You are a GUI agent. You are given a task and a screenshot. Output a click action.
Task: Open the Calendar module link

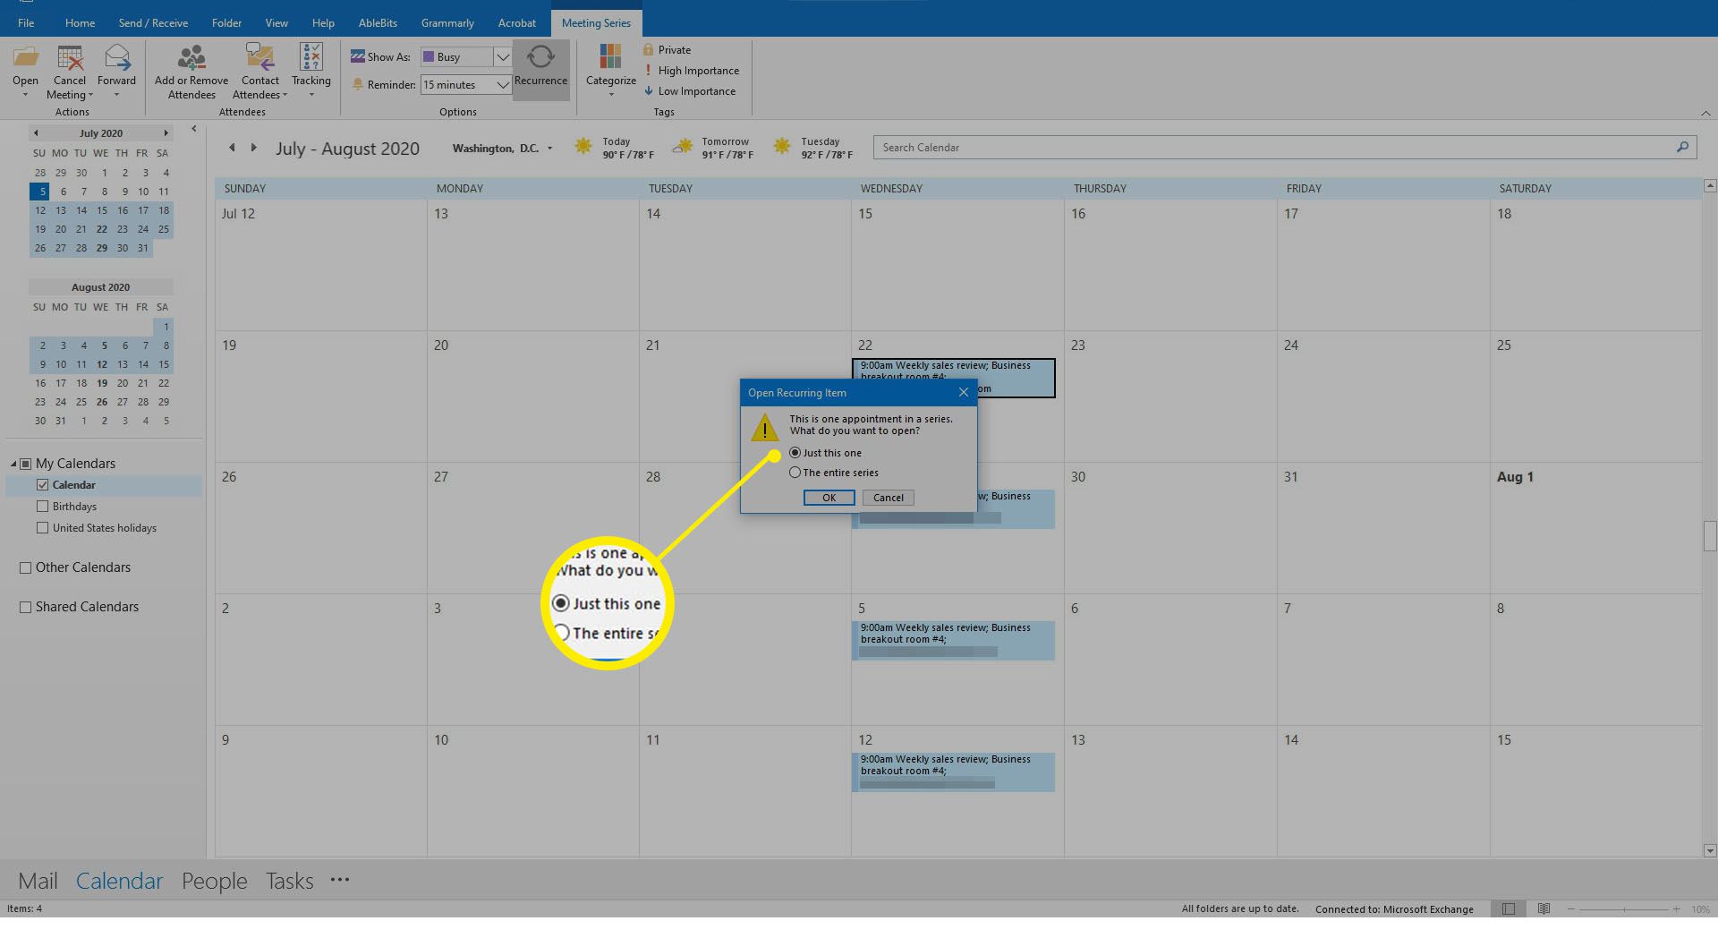pos(119,881)
